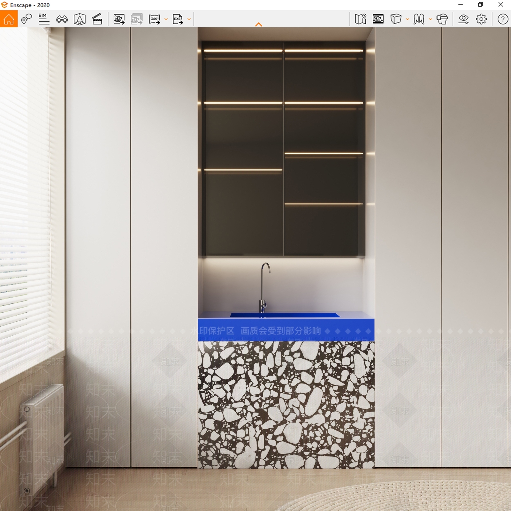Open the General Settings gear
This screenshot has height=511, width=511.
tap(481, 19)
